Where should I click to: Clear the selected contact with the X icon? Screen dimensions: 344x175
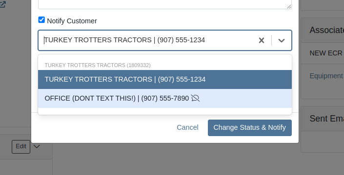click(x=261, y=40)
